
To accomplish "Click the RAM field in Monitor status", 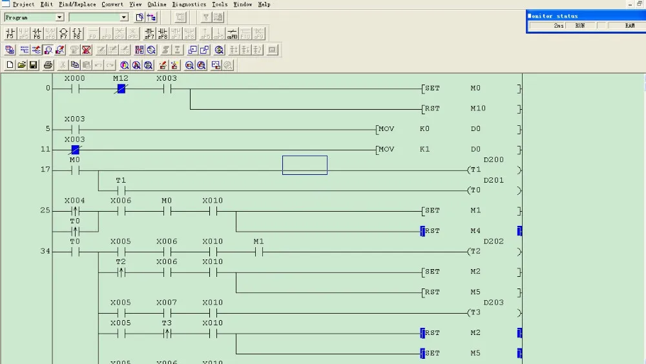I will click(629, 26).
